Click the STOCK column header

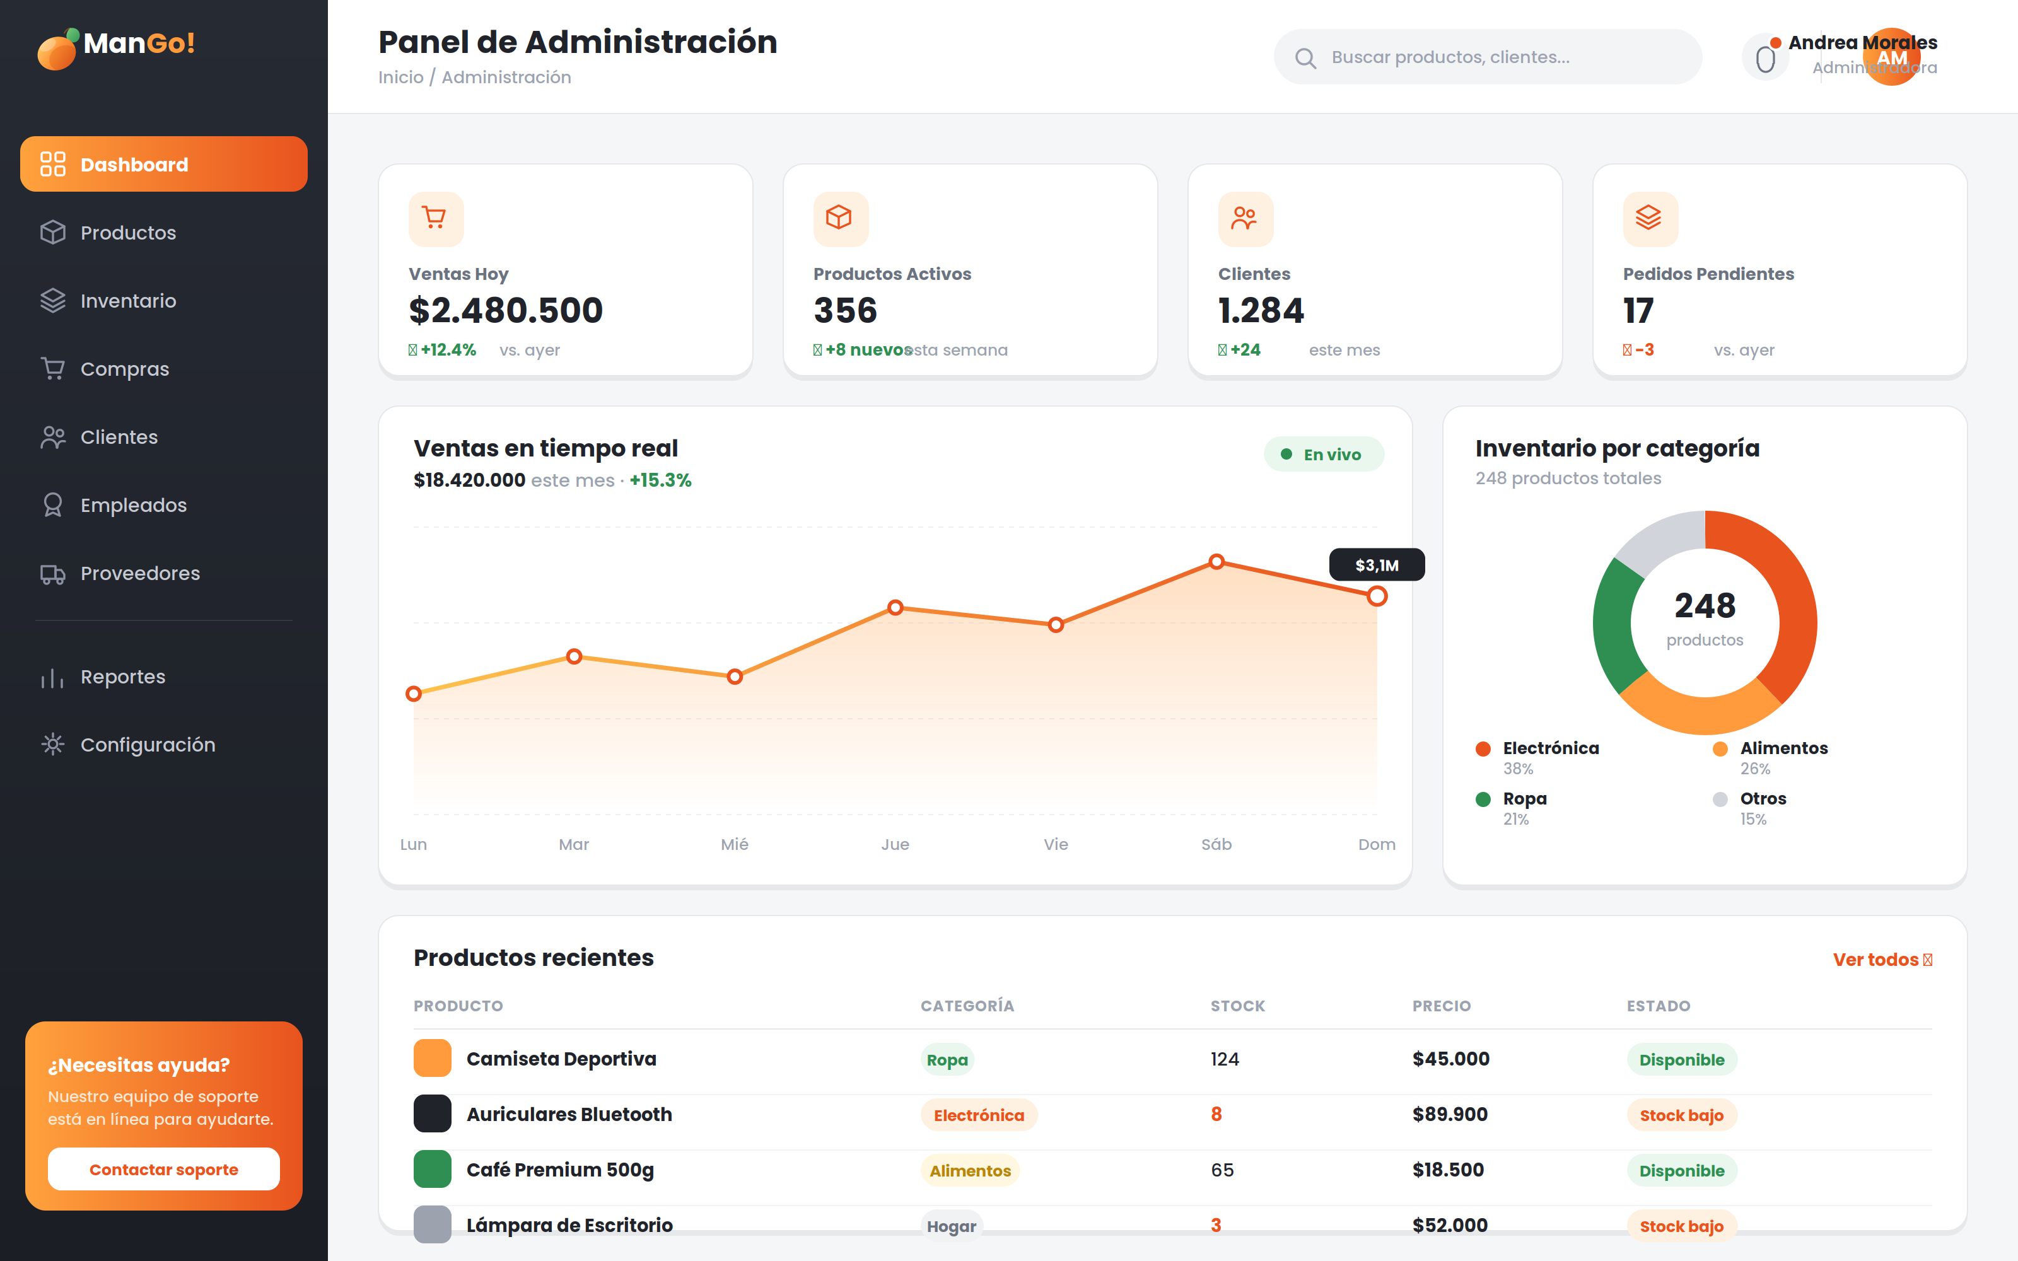[1237, 1007]
